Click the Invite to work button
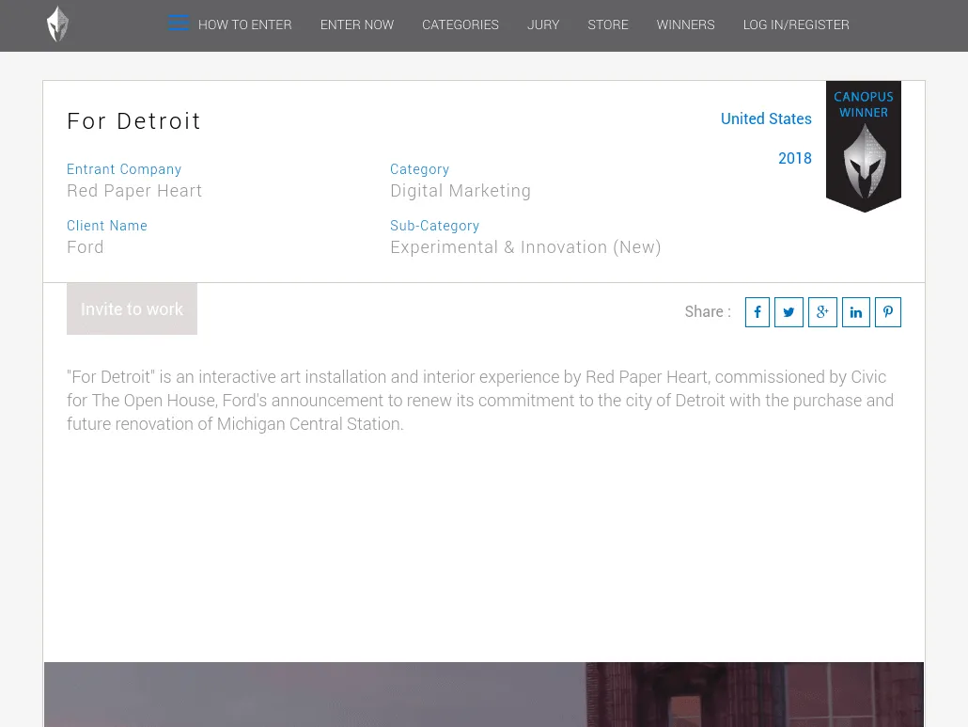 coord(133,308)
